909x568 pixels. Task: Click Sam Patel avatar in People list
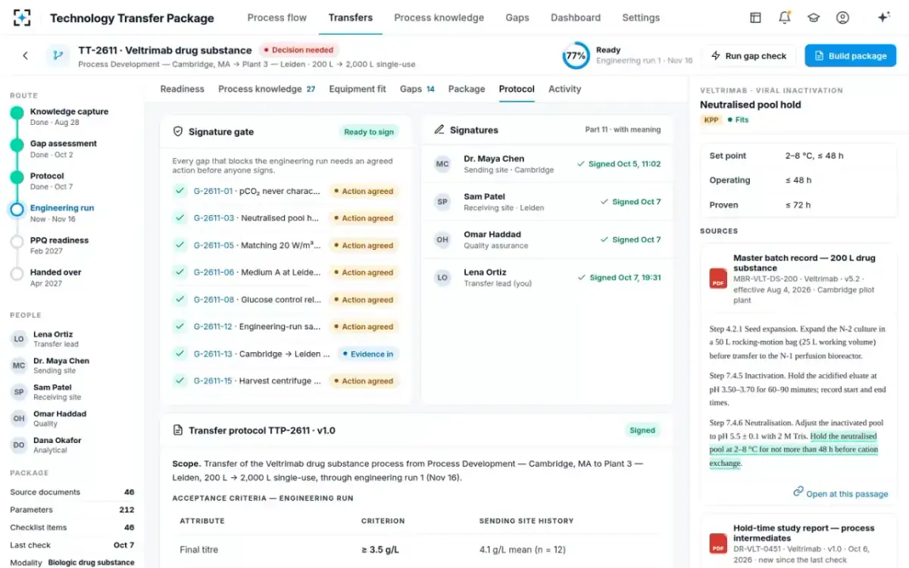coord(19,392)
